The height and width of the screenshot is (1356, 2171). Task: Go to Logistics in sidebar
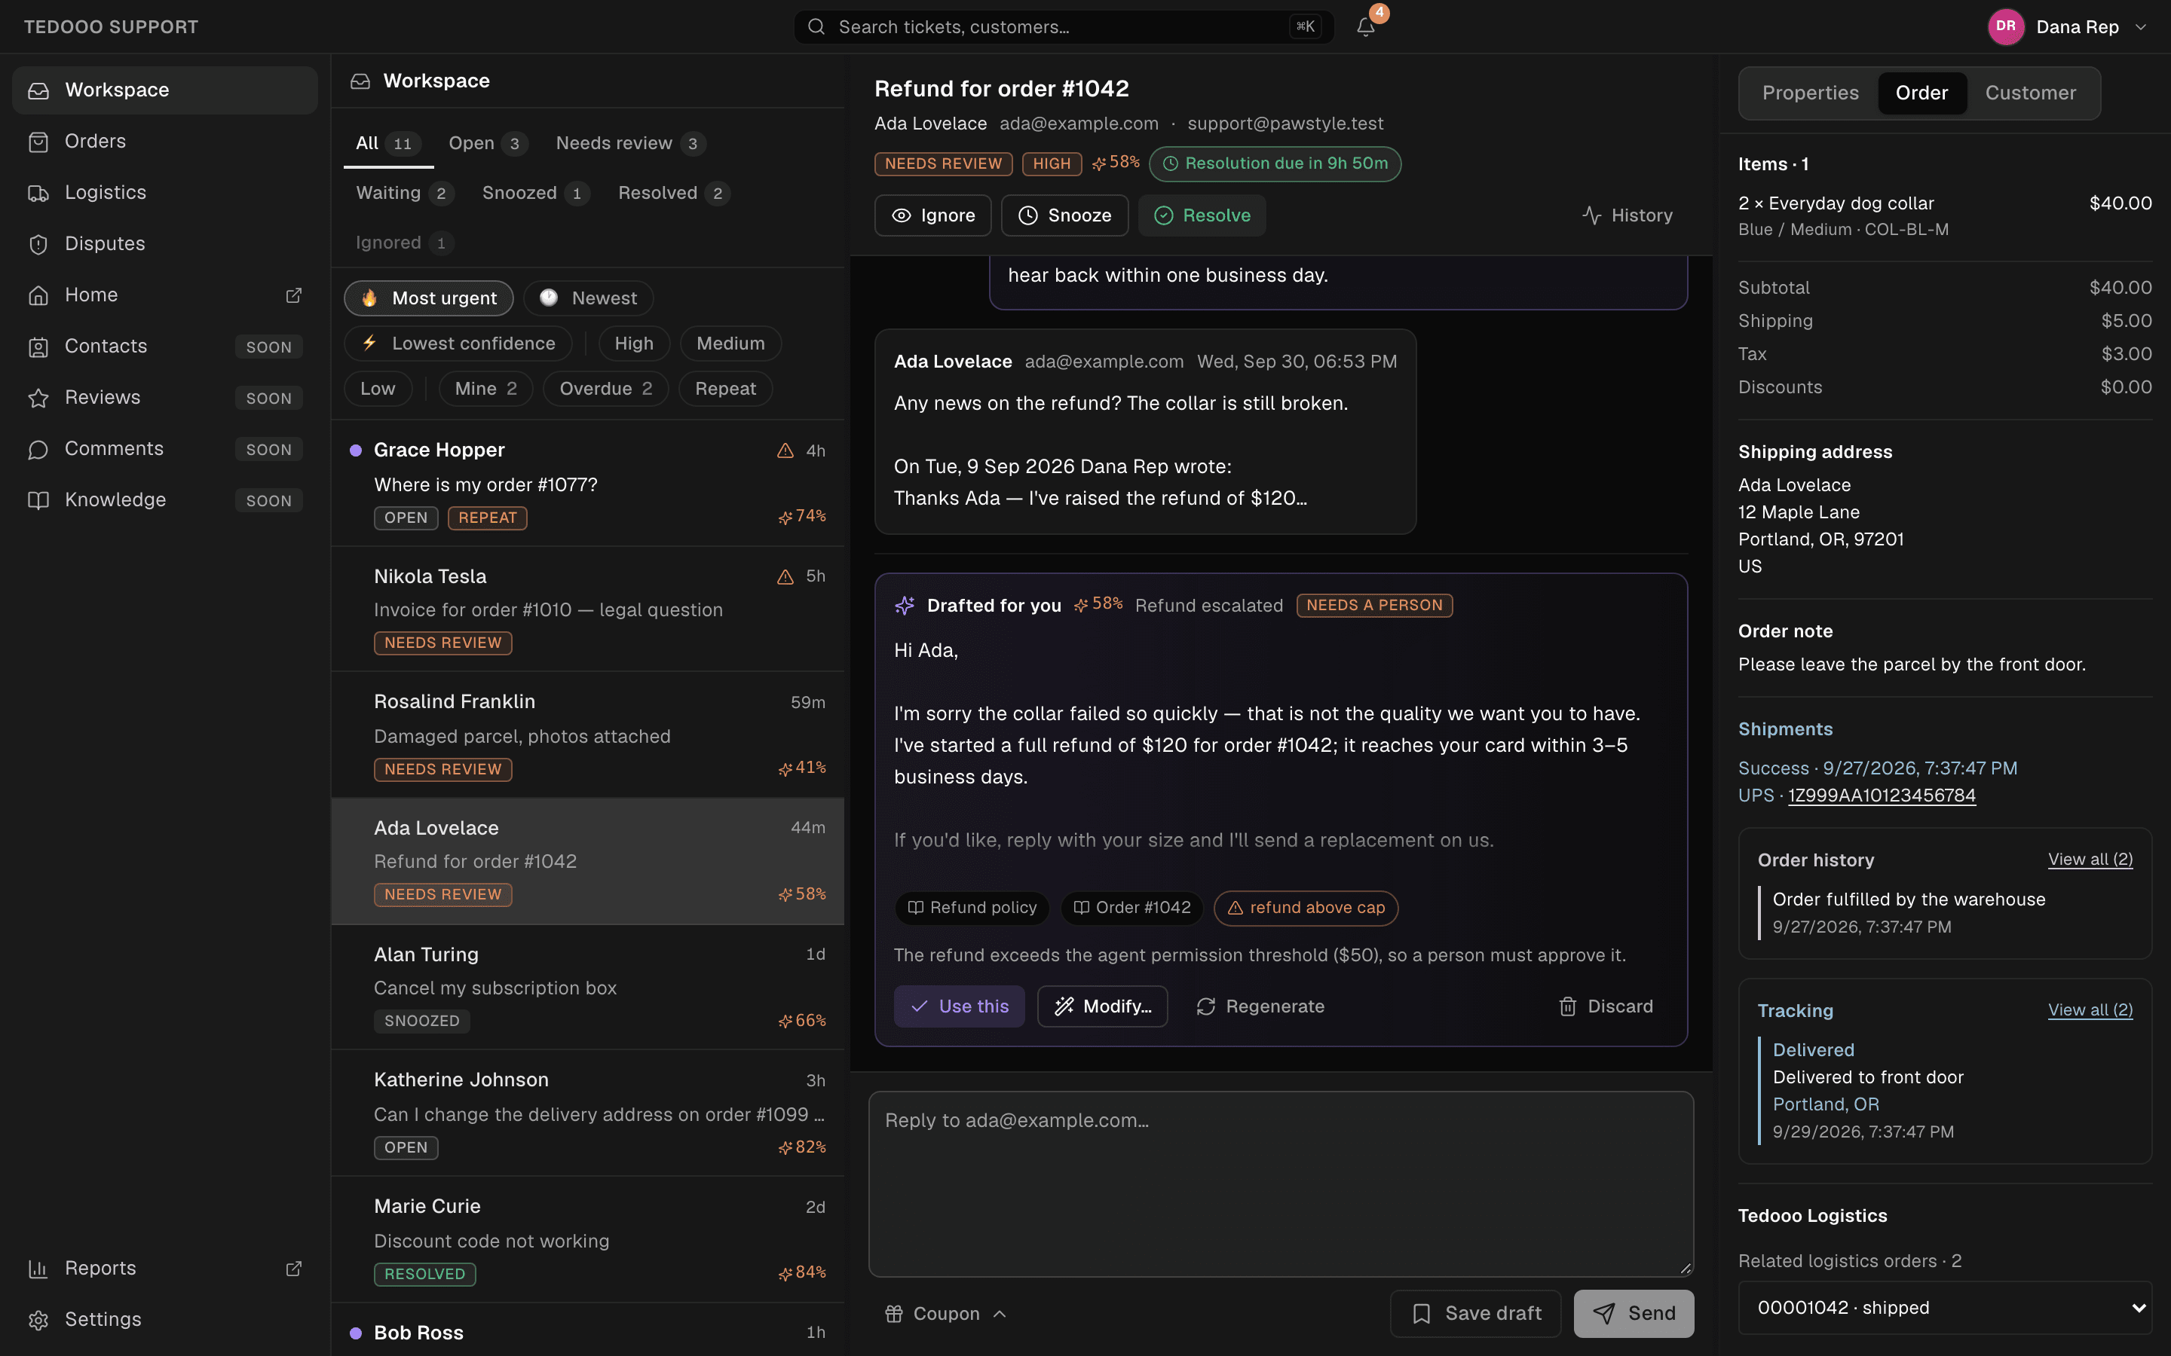165,192
